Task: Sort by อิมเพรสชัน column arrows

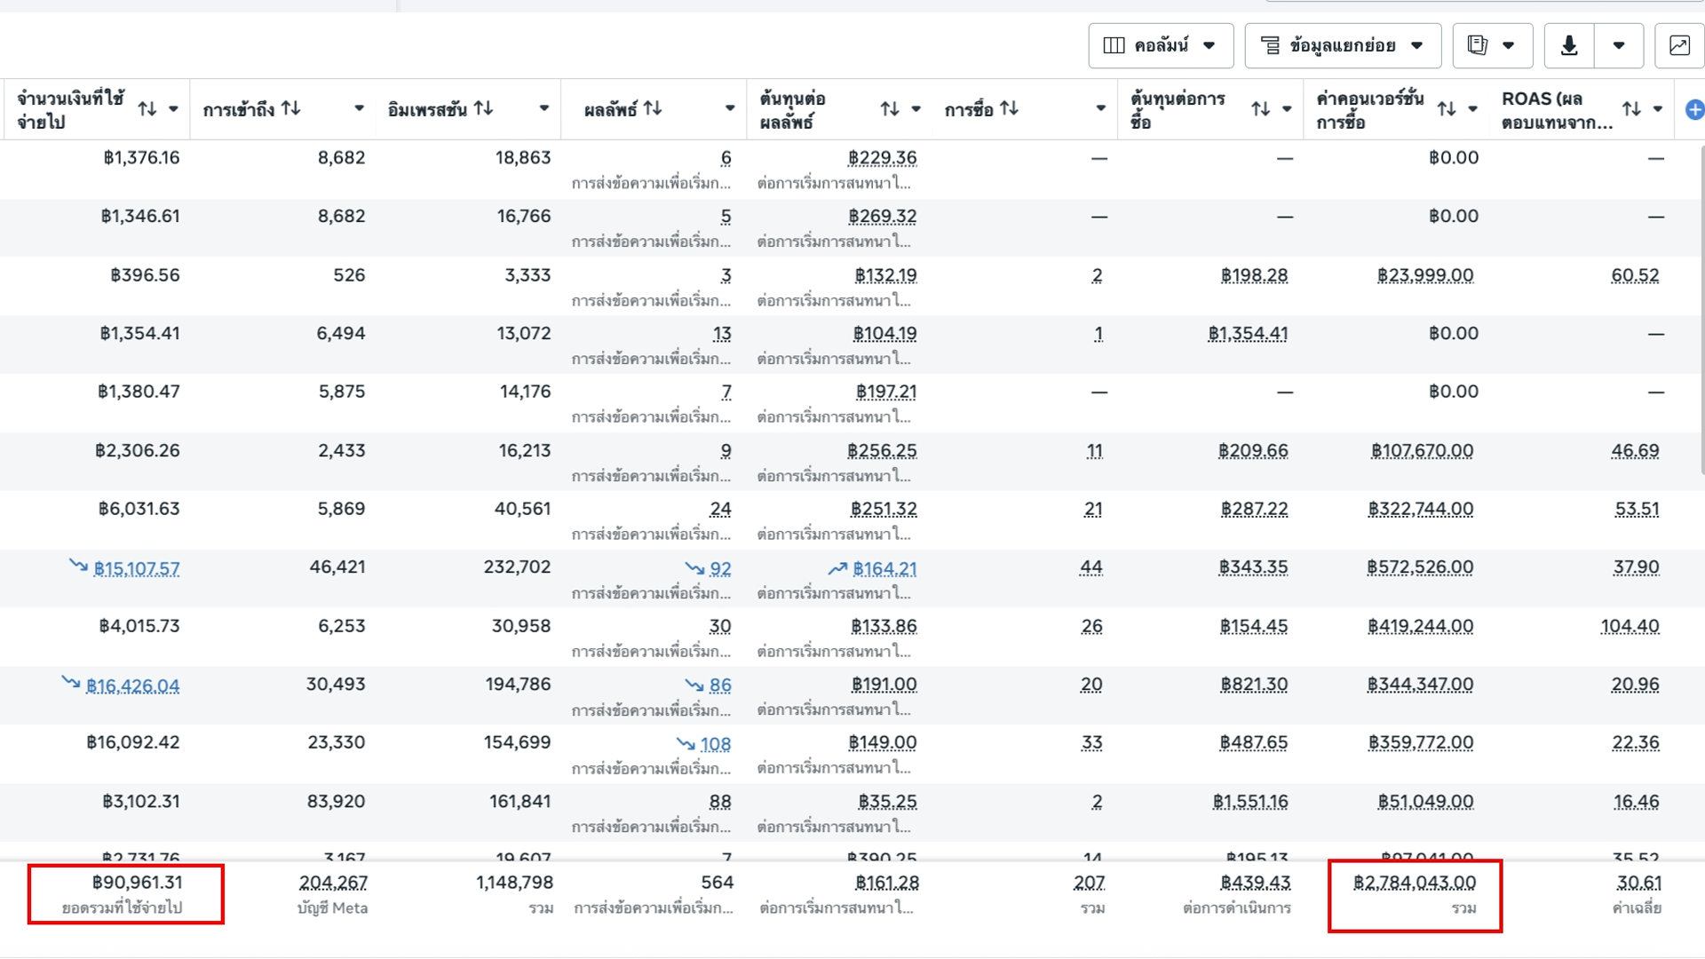Action: coord(484,108)
